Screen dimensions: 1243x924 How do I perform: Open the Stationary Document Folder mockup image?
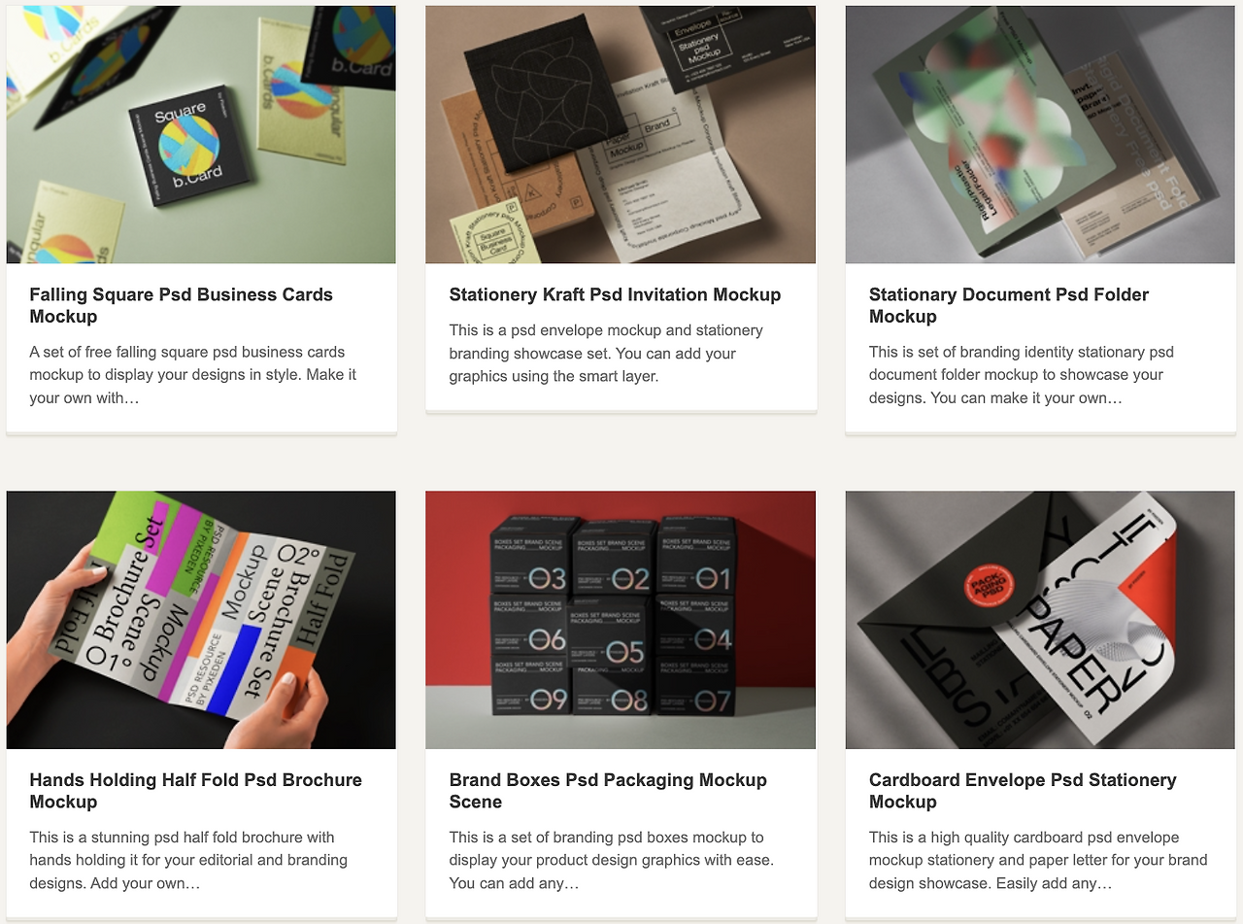click(x=1041, y=134)
